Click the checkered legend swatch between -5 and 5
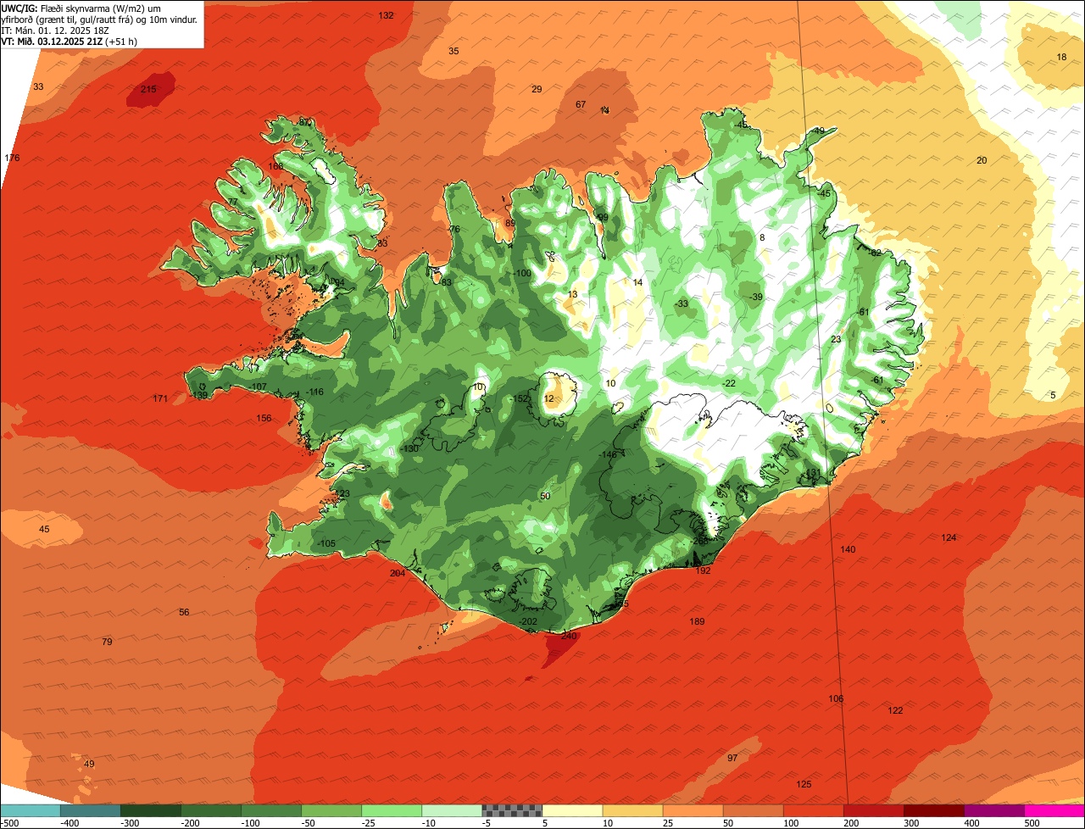The height and width of the screenshot is (829, 1085). tap(512, 810)
